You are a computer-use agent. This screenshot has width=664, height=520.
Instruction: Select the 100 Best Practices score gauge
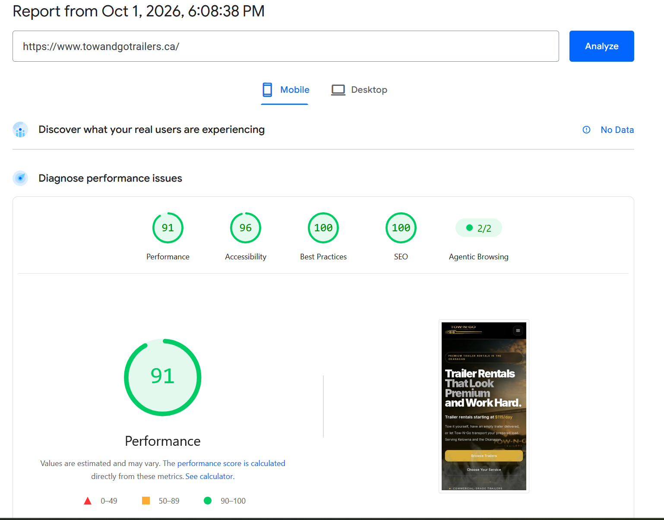(x=323, y=228)
